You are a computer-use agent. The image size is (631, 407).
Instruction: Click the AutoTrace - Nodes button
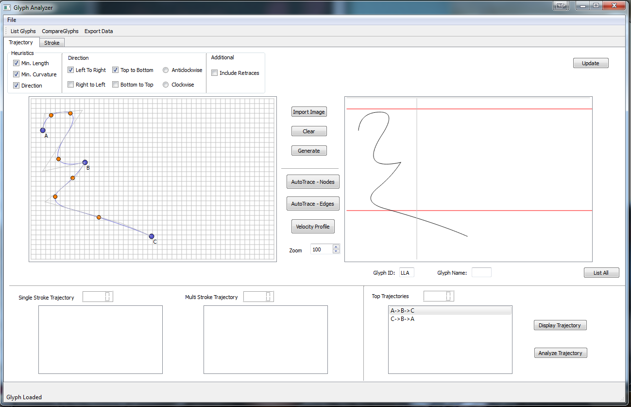coord(313,182)
